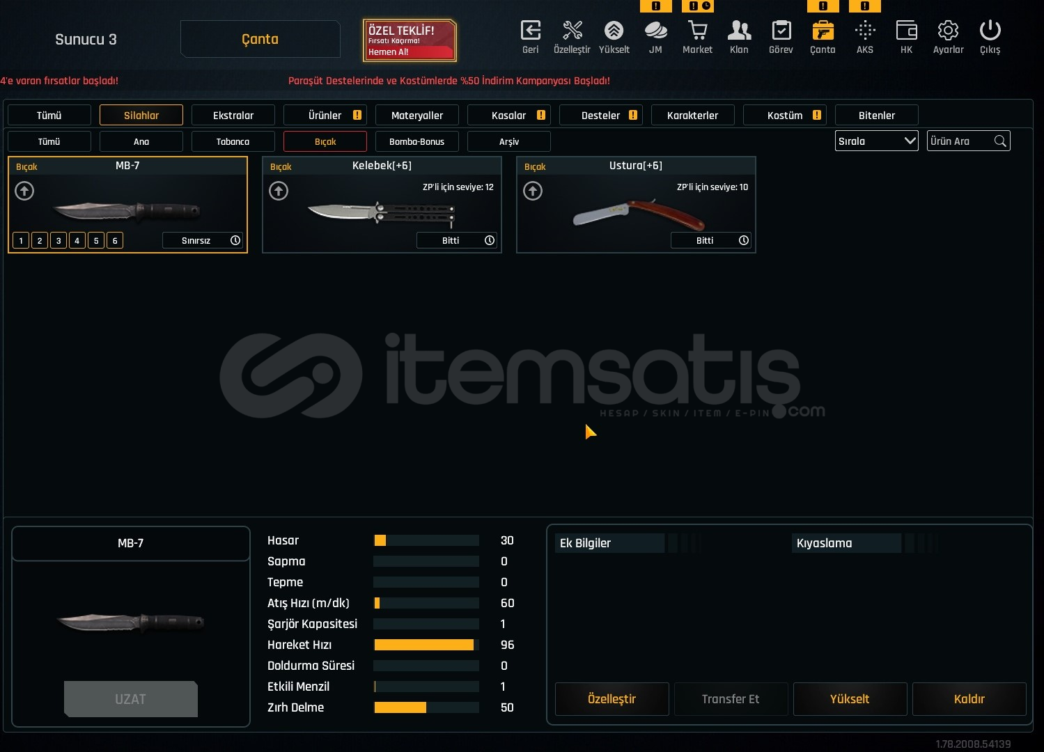Switch to the Ekstralar tab
1044x752 pixels.
coord(233,115)
